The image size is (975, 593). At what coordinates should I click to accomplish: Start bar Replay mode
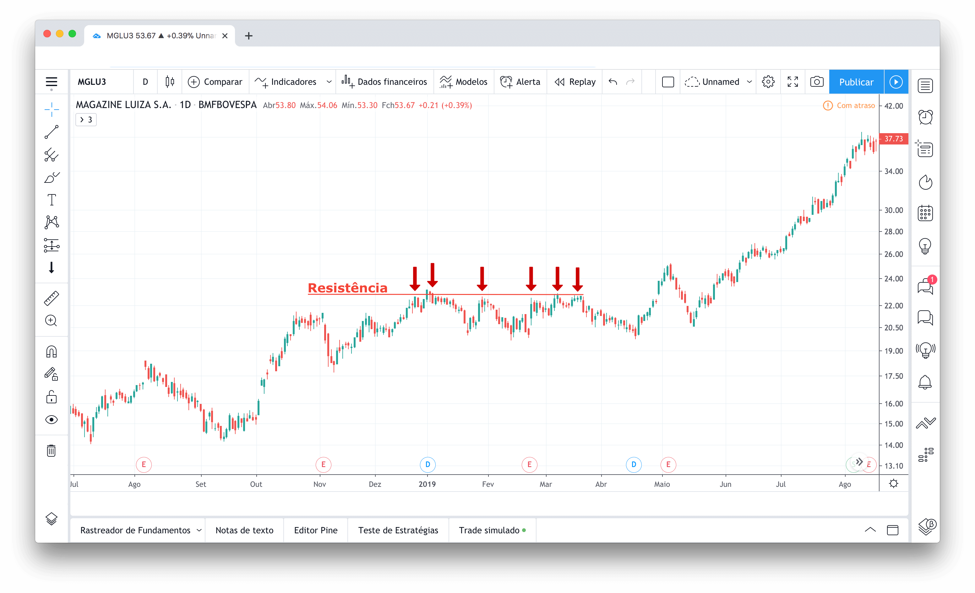pos(575,82)
